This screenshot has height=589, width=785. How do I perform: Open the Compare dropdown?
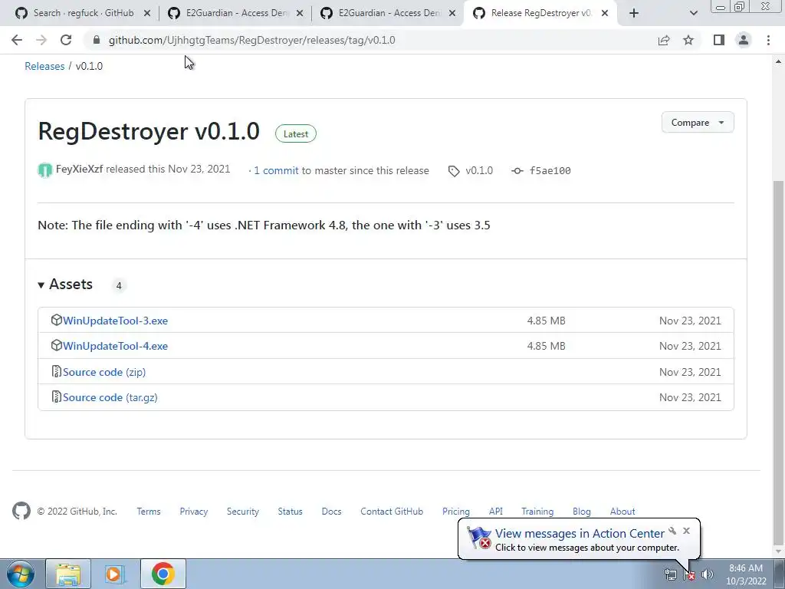[698, 122]
